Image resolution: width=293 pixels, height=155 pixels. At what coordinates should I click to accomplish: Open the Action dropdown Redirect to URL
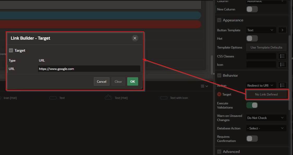click(x=261, y=85)
